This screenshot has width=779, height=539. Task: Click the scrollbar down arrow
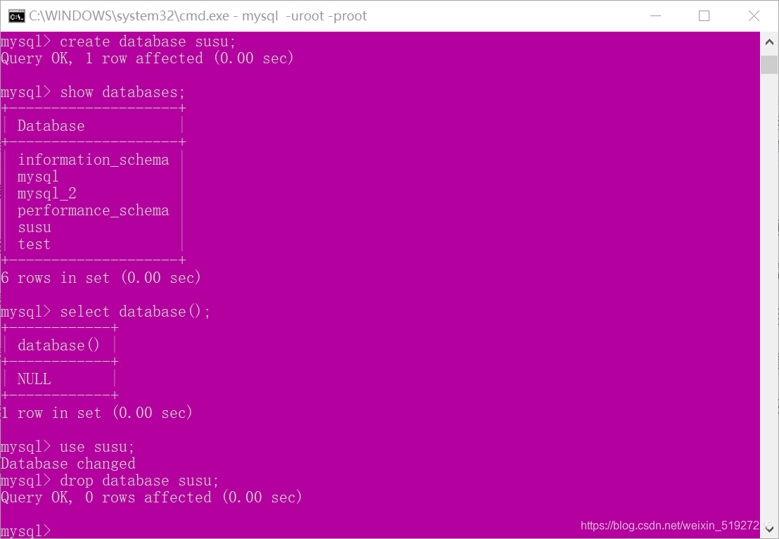[769, 529]
